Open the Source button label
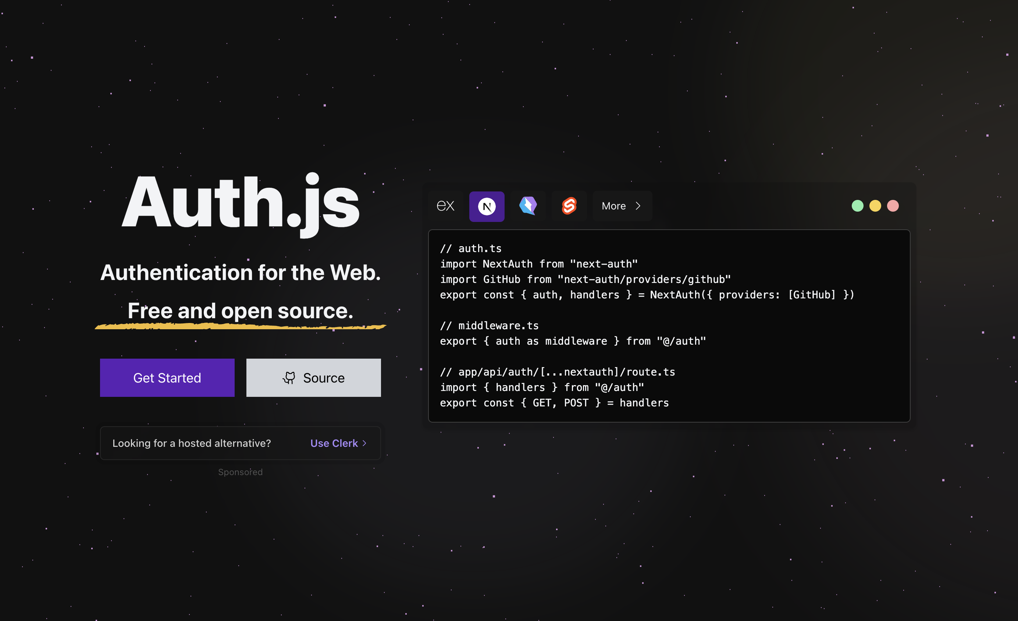The height and width of the screenshot is (621, 1018). 324,378
